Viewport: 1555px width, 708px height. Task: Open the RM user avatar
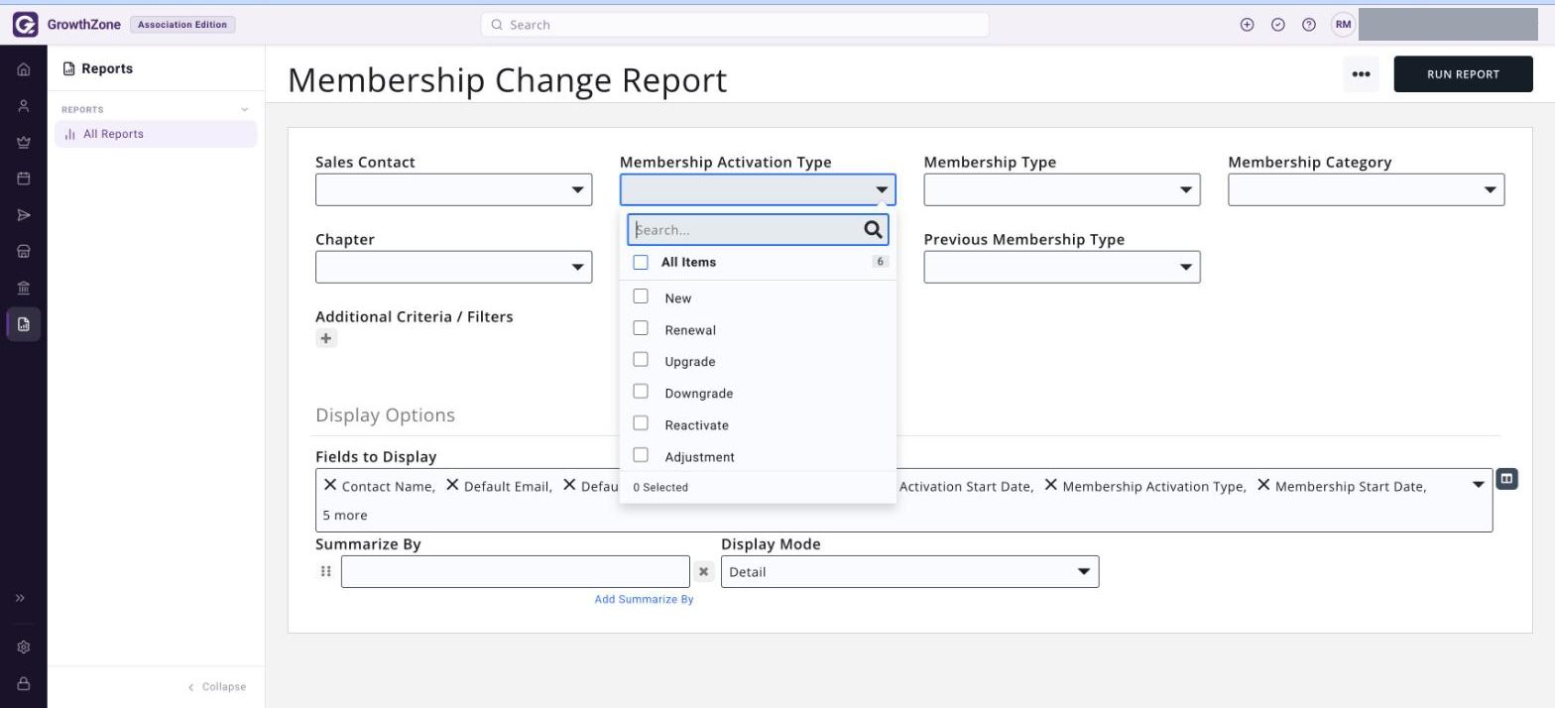1343,25
